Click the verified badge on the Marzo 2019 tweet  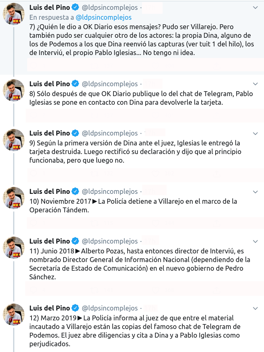click(x=75, y=308)
